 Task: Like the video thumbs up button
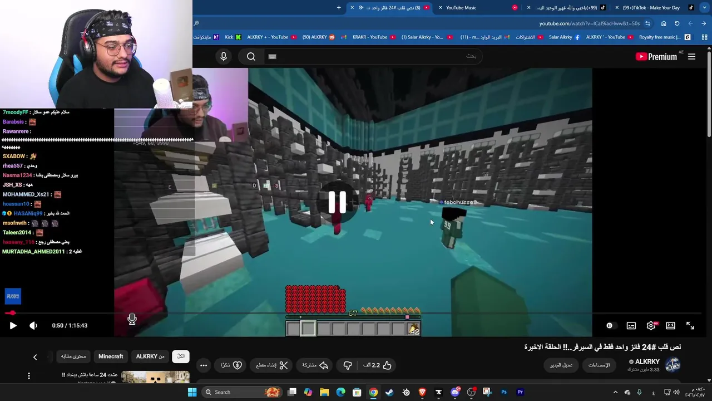(378, 365)
